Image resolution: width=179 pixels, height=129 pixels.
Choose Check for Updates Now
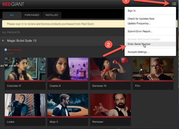tap(141, 19)
